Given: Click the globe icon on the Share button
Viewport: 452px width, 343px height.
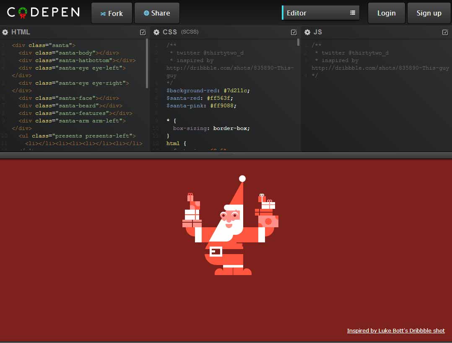Looking at the screenshot, I should click(146, 13).
